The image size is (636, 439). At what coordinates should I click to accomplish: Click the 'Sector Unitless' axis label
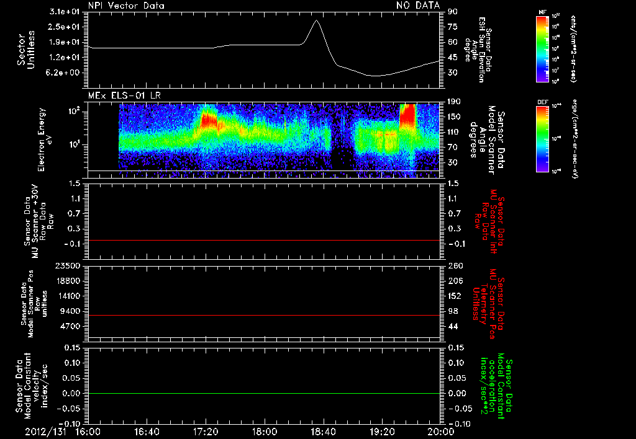coord(26,50)
